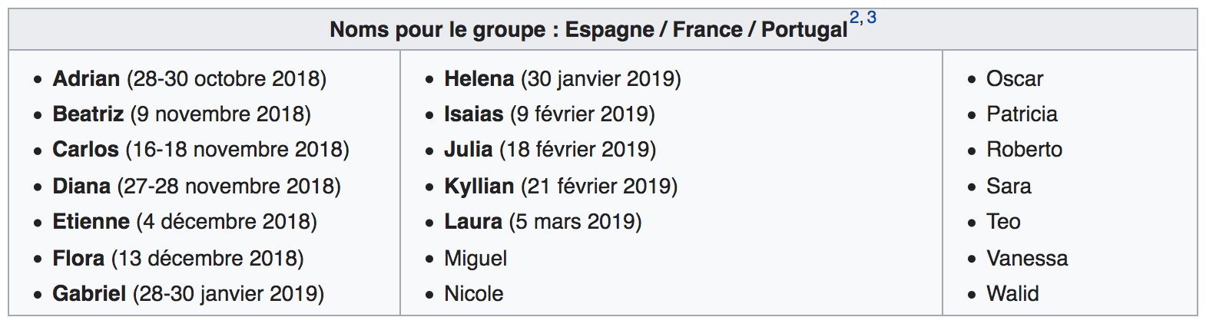Select the Vanessa name entry
This screenshot has height=327, width=1206.
(x=1027, y=259)
